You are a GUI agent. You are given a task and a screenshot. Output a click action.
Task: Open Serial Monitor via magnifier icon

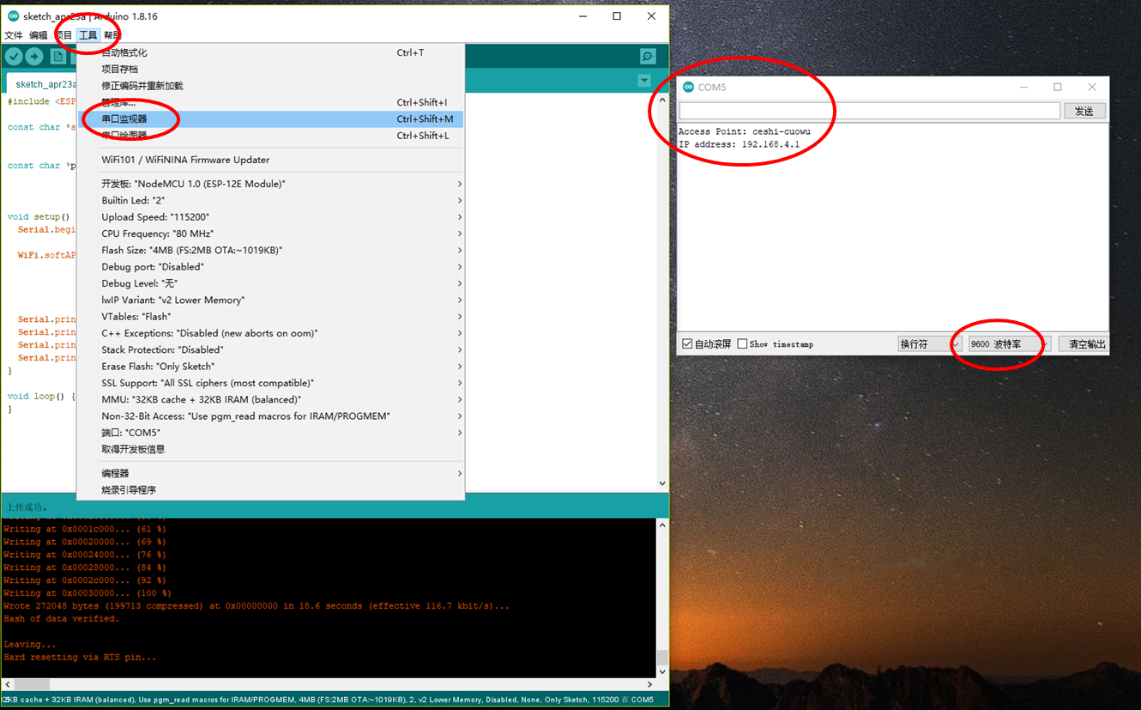[648, 57]
